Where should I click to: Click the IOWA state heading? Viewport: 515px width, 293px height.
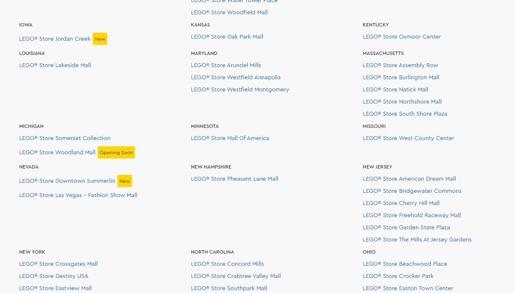point(26,25)
